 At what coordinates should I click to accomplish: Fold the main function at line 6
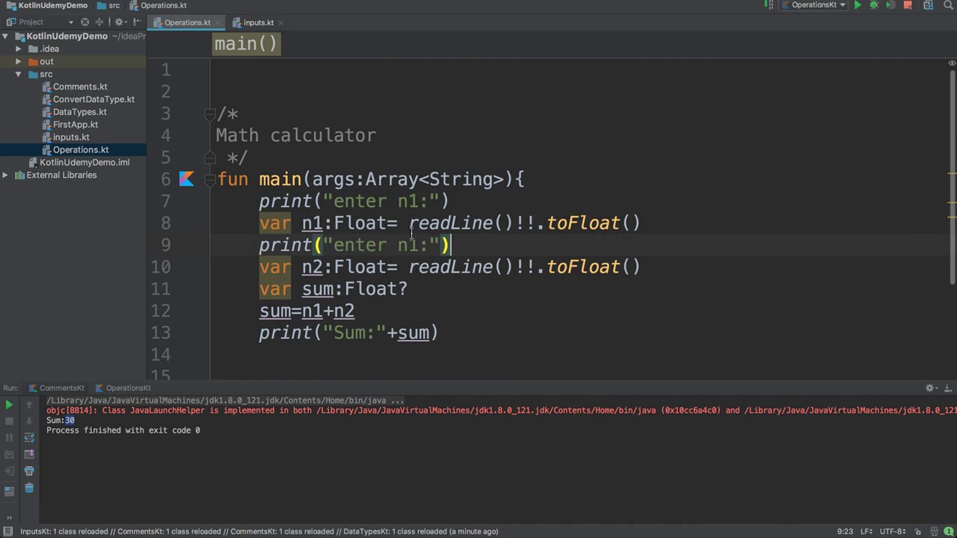click(210, 179)
